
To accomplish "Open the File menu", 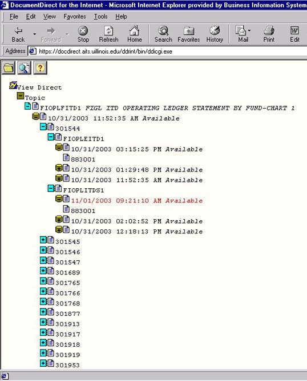I will (14, 17).
